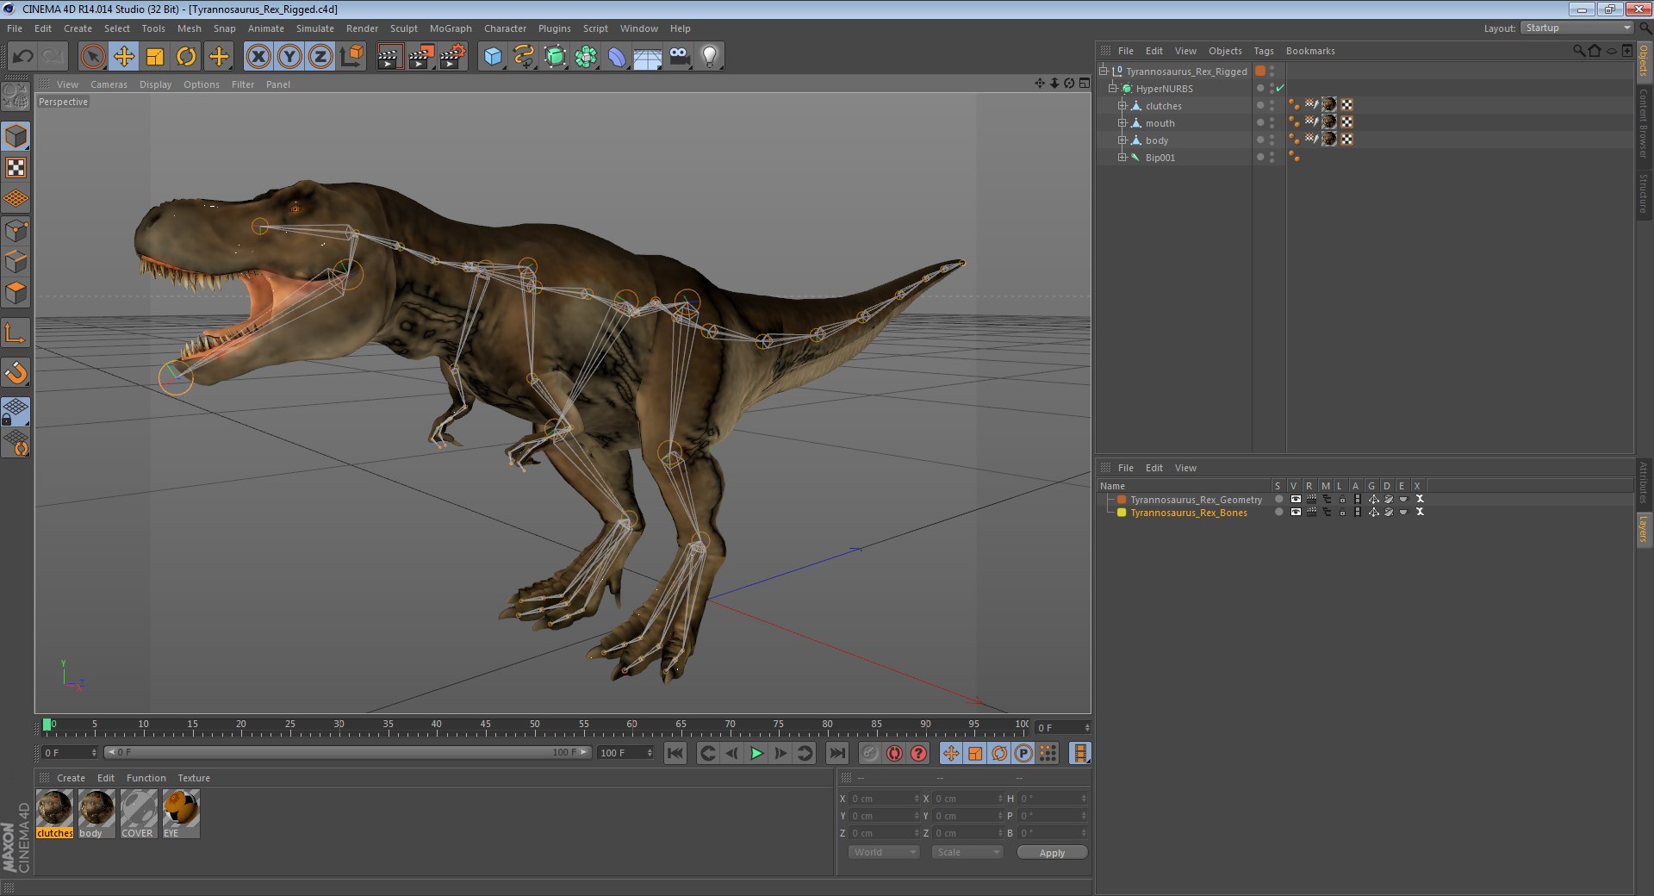1654x896 pixels.
Task: Open the World coordinate space dropdown
Action: point(885,852)
